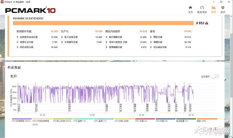Expand 照片编辑分数 row

106,37
